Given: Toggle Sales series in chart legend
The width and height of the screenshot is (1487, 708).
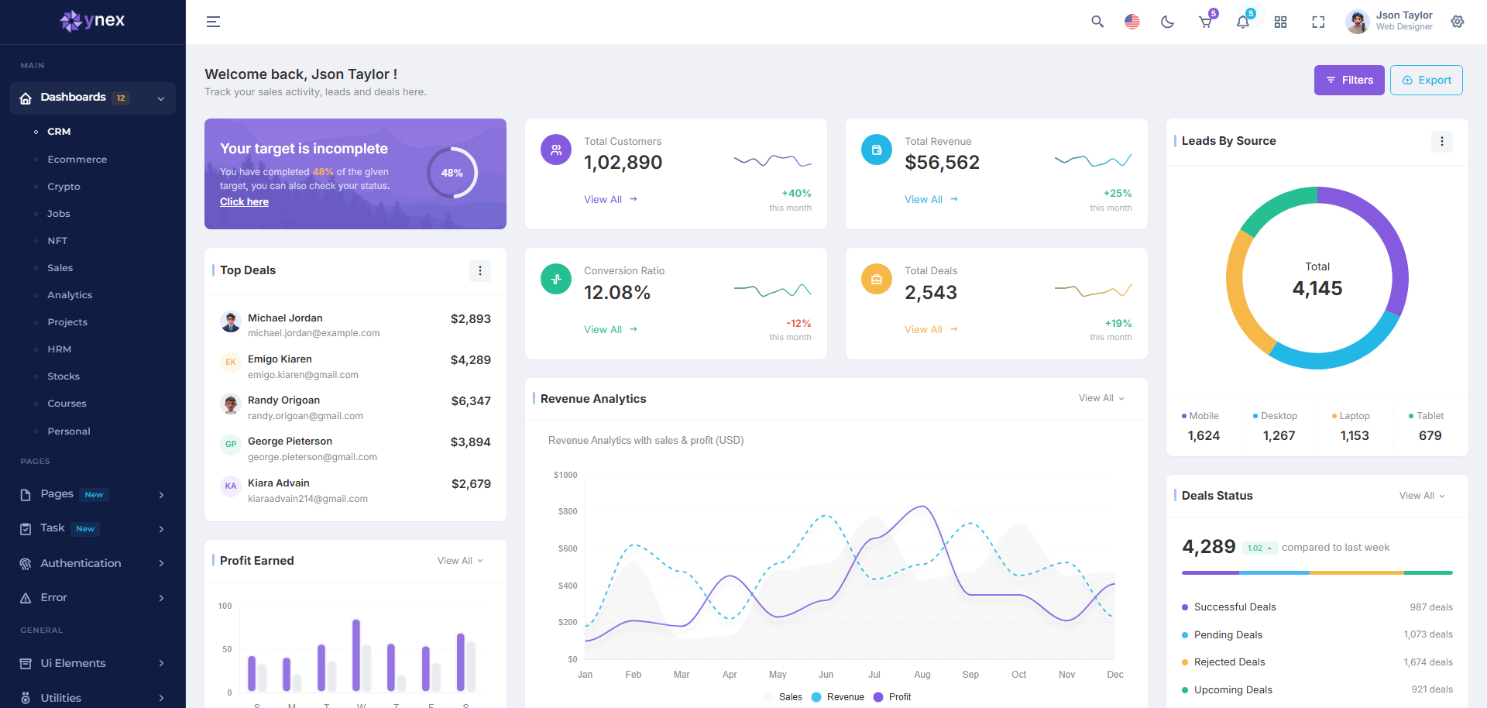Looking at the screenshot, I should (x=783, y=697).
